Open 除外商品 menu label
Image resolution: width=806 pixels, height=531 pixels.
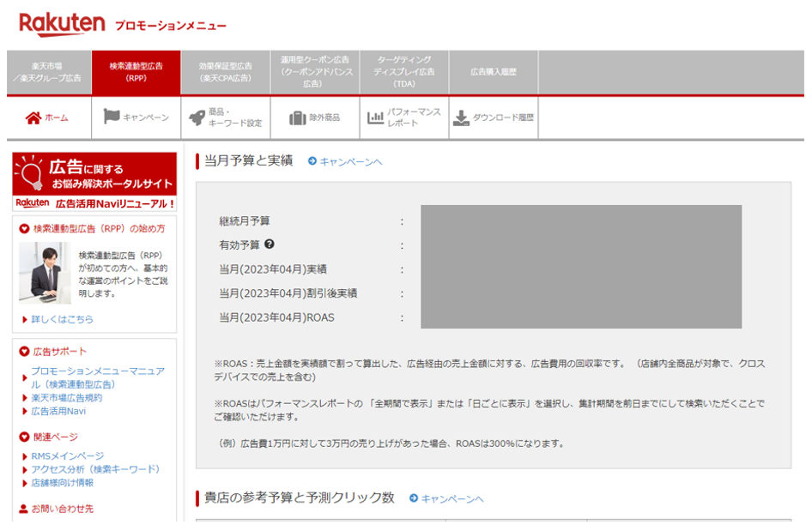point(324,118)
